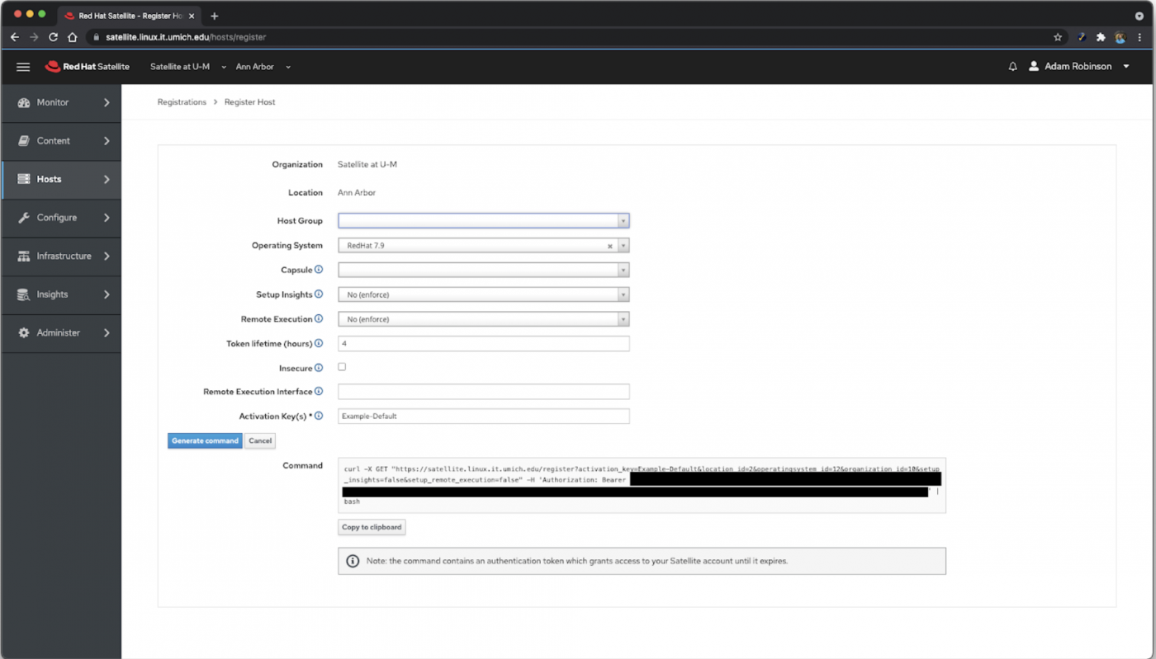Click the Red Hat Satellite logo
Screen dimensions: 1156x659
[x=87, y=67]
